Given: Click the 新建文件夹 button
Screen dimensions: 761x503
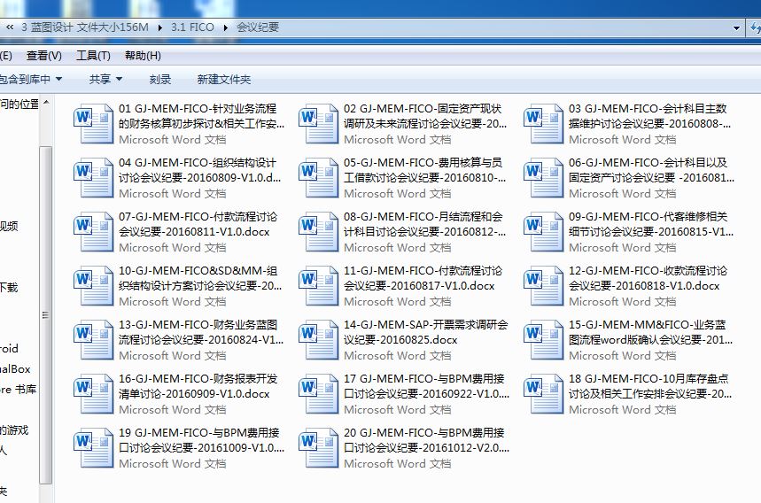Looking at the screenshot, I should (x=224, y=79).
